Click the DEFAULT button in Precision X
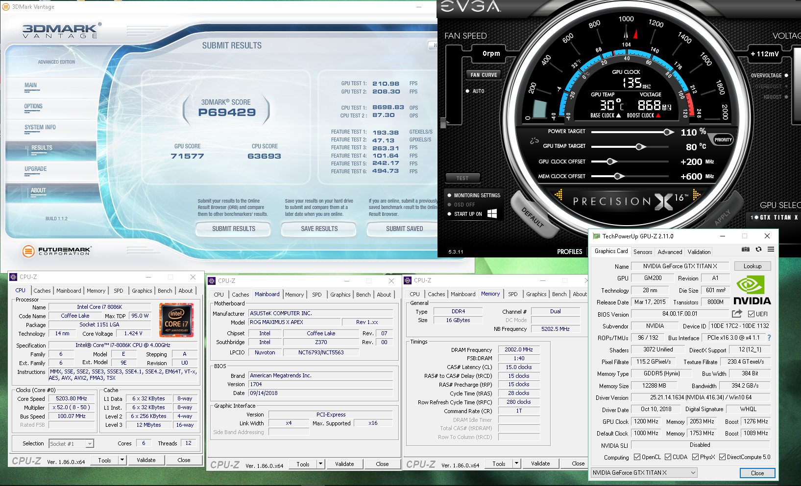The image size is (801, 486). click(532, 217)
